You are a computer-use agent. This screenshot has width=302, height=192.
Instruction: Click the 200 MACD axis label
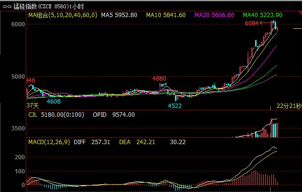20,157
